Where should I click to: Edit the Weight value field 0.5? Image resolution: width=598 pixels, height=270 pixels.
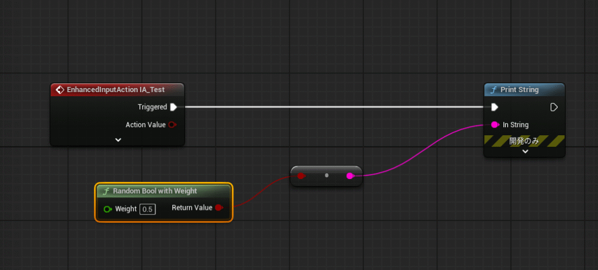click(148, 209)
